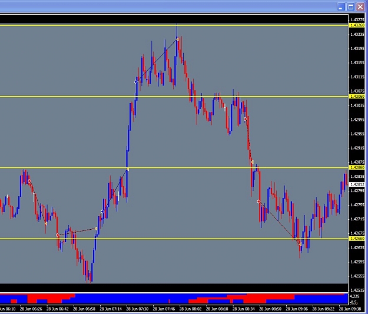Click the yellow horizontal line at 1.42660
The height and width of the screenshot is (314, 368).
click(174, 239)
